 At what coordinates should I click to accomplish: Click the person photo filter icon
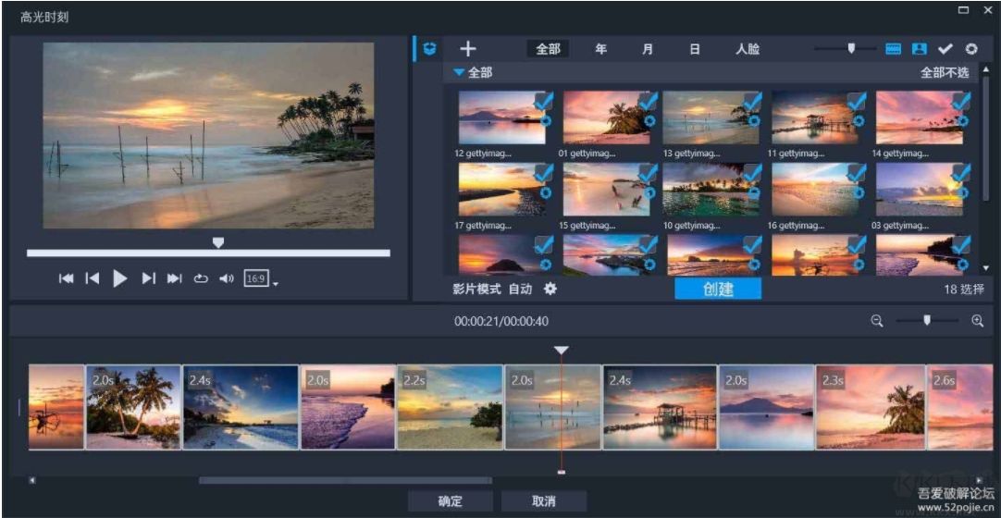[919, 49]
